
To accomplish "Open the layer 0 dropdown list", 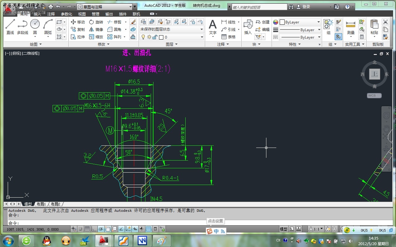I will pyautogui.click(x=171, y=37).
